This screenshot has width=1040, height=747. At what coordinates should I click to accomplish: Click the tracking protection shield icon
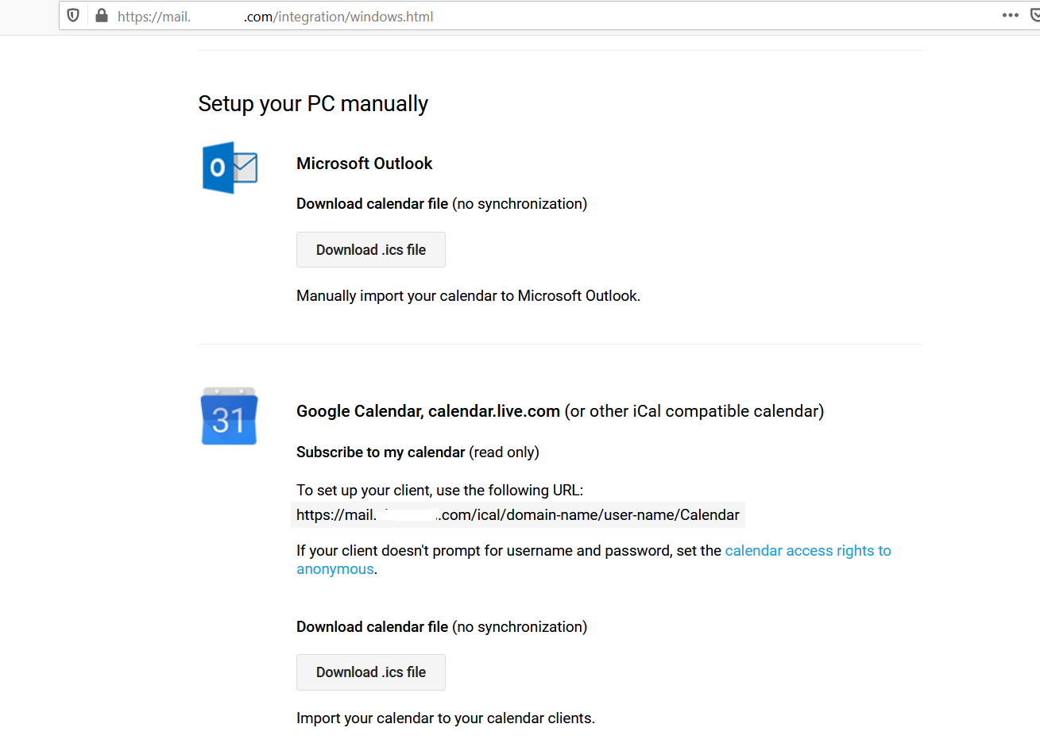[x=73, y=16]
